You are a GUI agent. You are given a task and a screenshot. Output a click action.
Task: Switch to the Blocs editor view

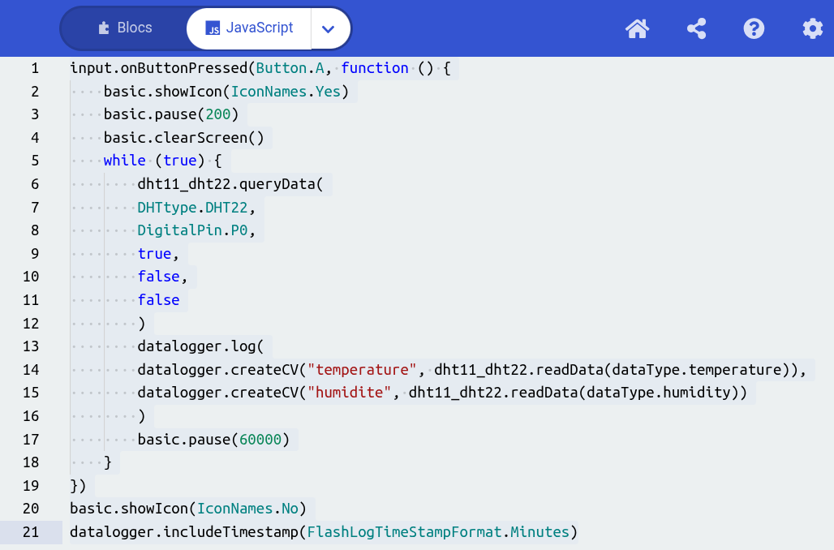click(125, 28)
